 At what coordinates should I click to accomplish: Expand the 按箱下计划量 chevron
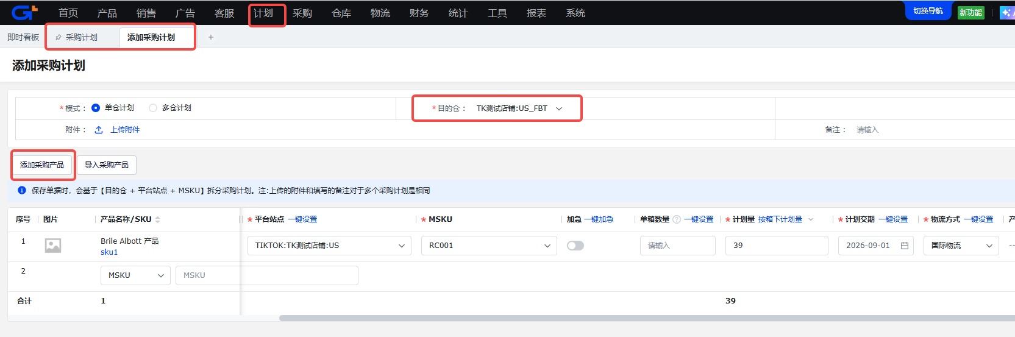pyautogui.click(x=811, y=219)
